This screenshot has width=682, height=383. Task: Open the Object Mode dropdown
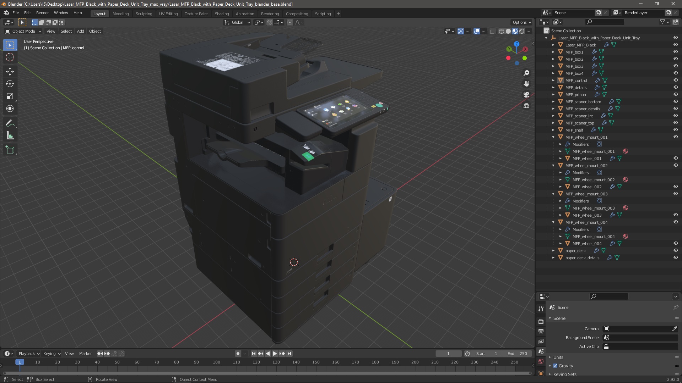23,31
